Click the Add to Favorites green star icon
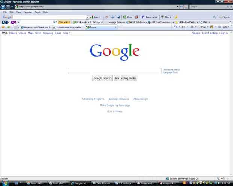Screen dimensions: 233x186 (x=9, y=27)
